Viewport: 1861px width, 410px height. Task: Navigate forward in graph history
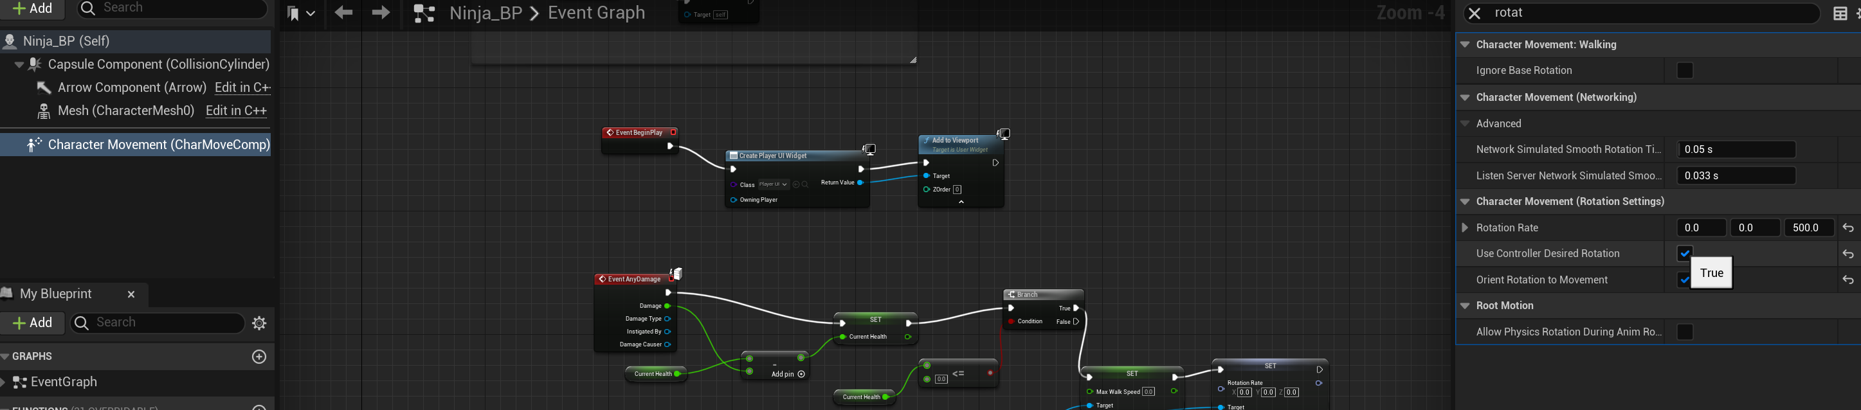[381, 12]
